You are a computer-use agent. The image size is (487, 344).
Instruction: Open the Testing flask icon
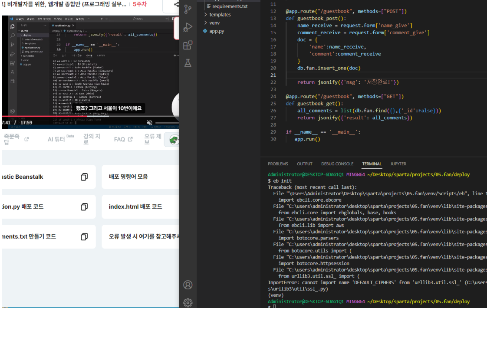[x=188, y=63]
